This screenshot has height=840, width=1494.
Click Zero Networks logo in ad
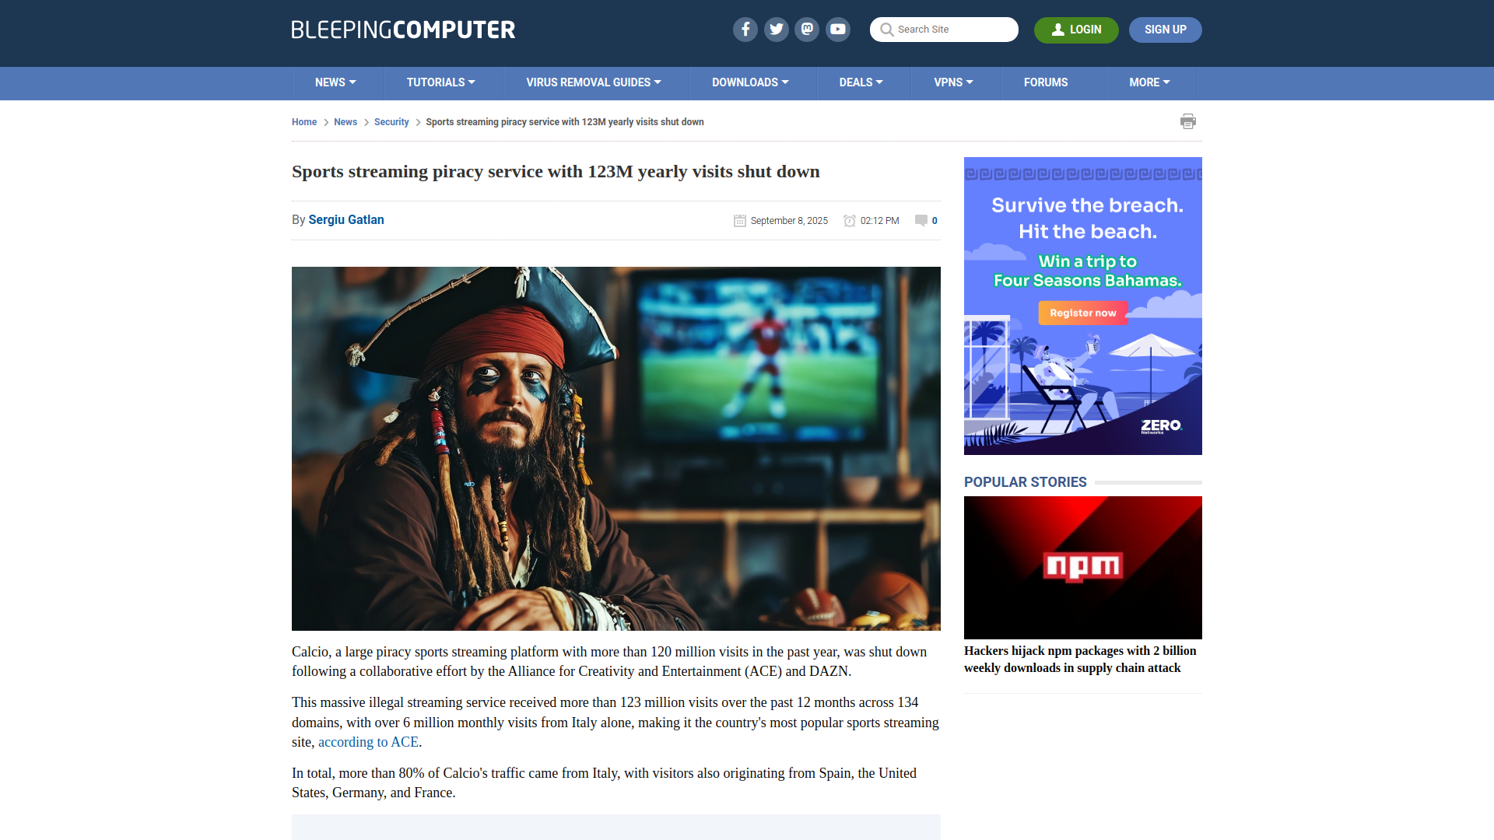click(x=1161, y=426)
